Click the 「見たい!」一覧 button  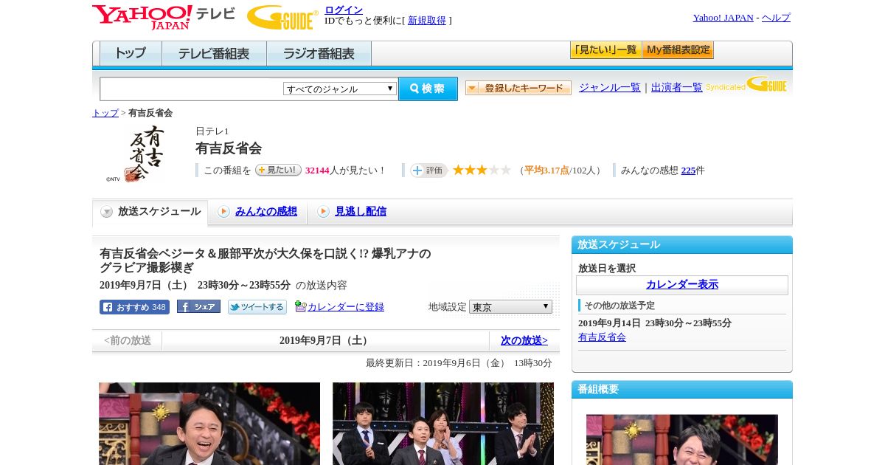(x=605, y=50)
